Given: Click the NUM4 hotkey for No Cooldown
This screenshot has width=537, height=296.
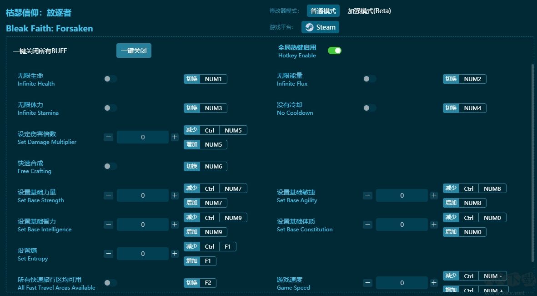Looking at the screenshot, I should click(x=465, y=108).
